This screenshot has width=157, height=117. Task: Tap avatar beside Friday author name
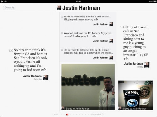(147, 65)
